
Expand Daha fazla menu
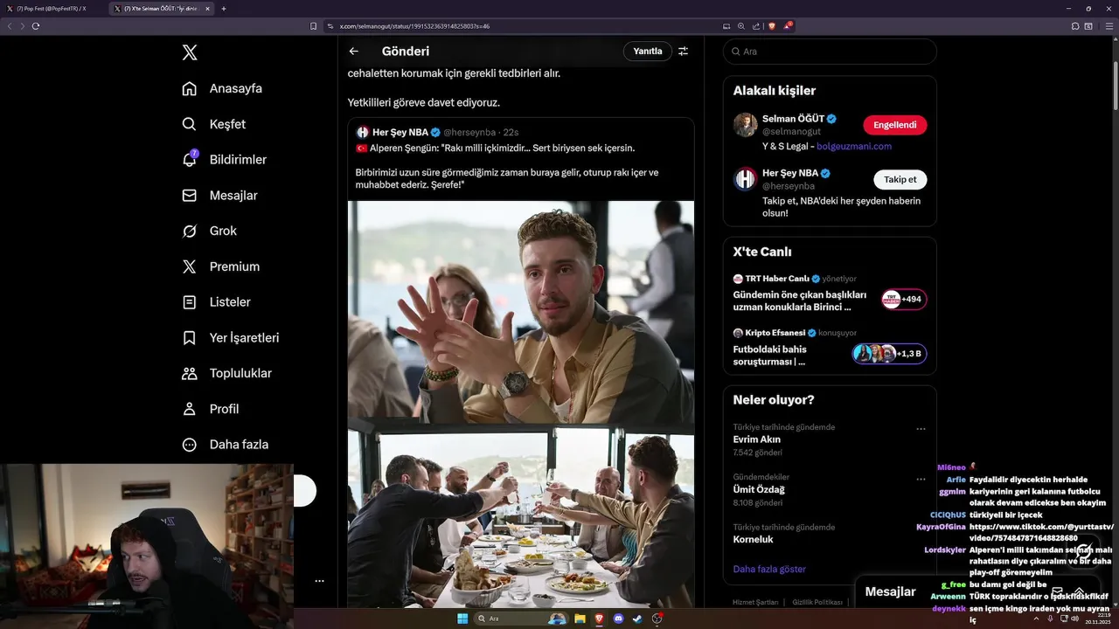(225, 445)
